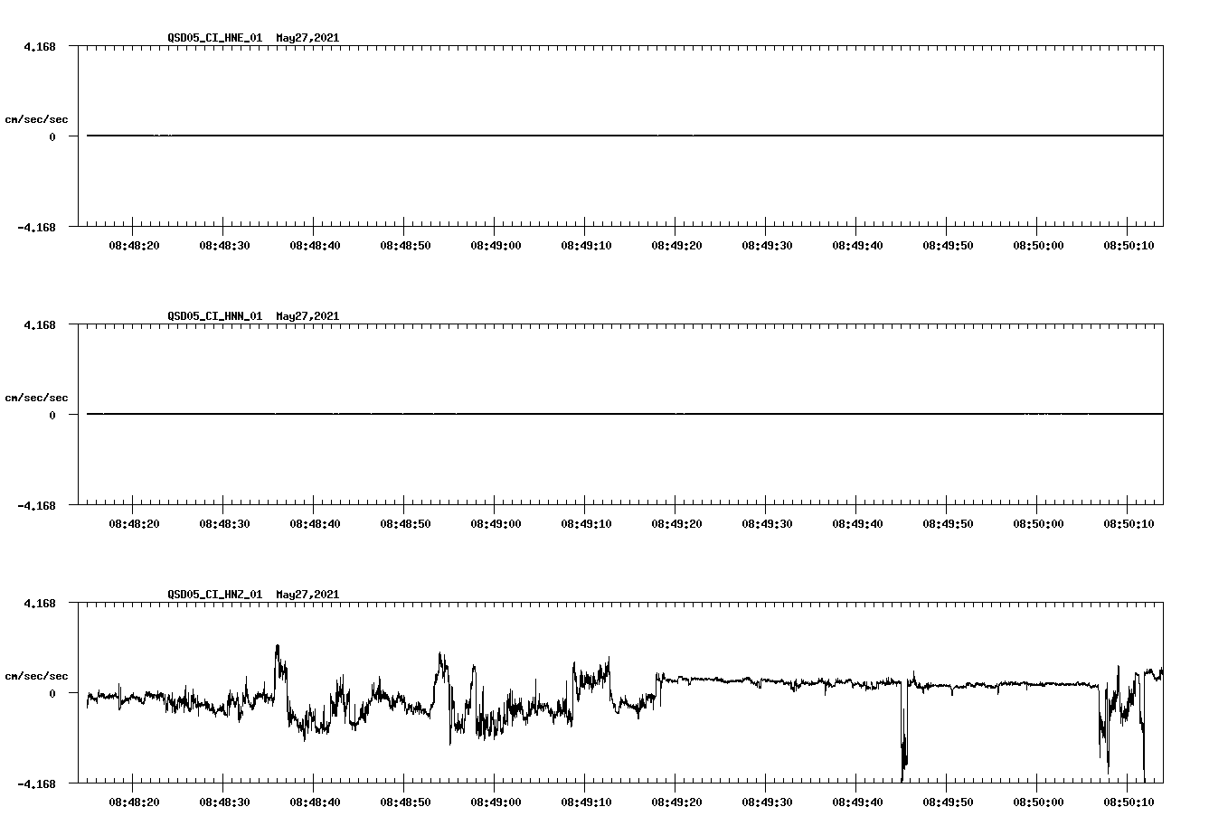Click the cm/sec/sec label on the HNN plot
This screenshot has height=835, width=1228.
36,397
